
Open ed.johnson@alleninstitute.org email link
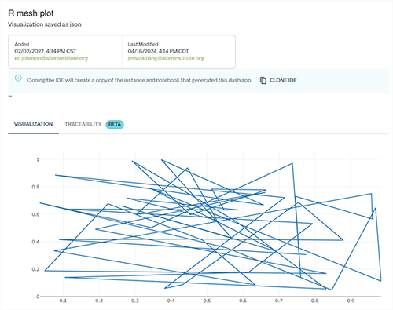[x=51, y=58]
